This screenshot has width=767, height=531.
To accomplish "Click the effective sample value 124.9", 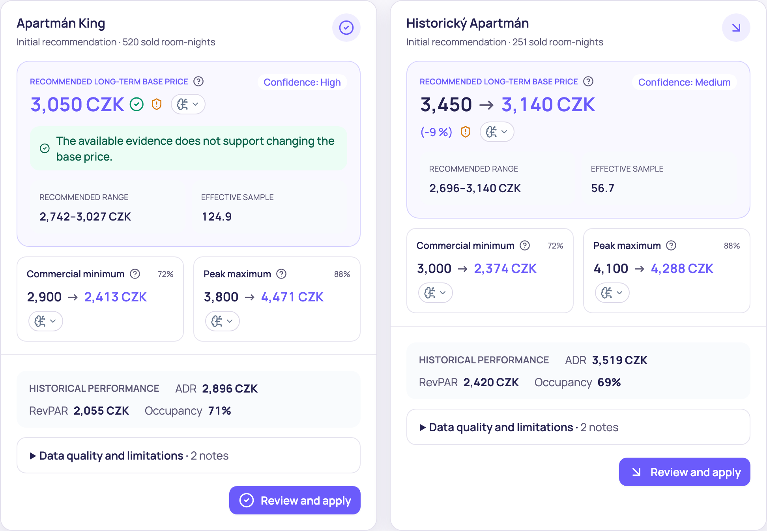I will pos(217,217).
